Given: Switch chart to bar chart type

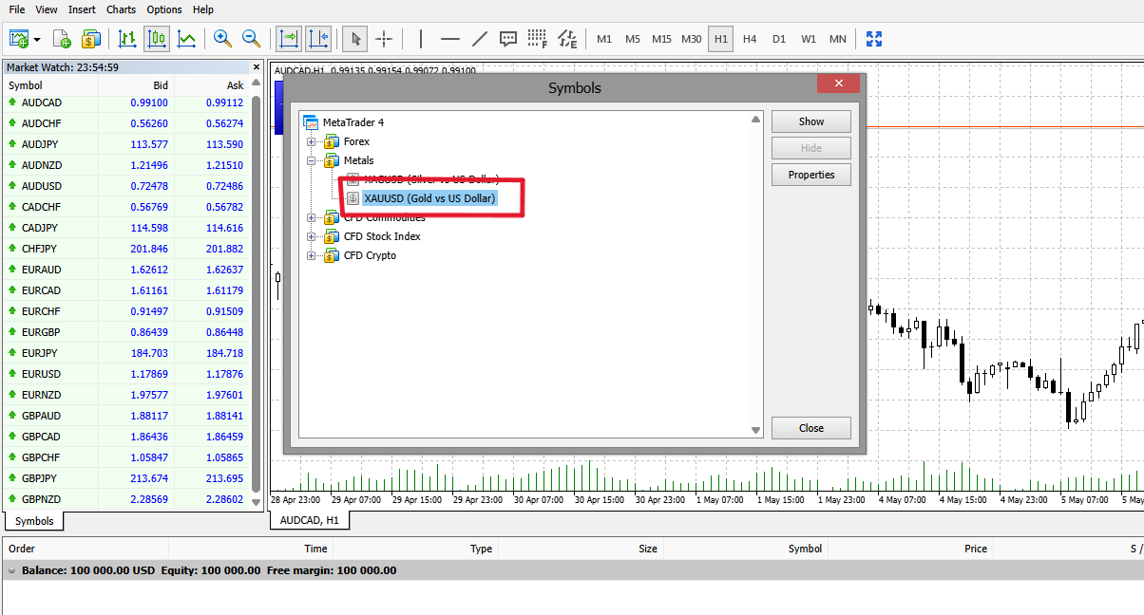Looking at the screenshot, I should coord(127,39).
